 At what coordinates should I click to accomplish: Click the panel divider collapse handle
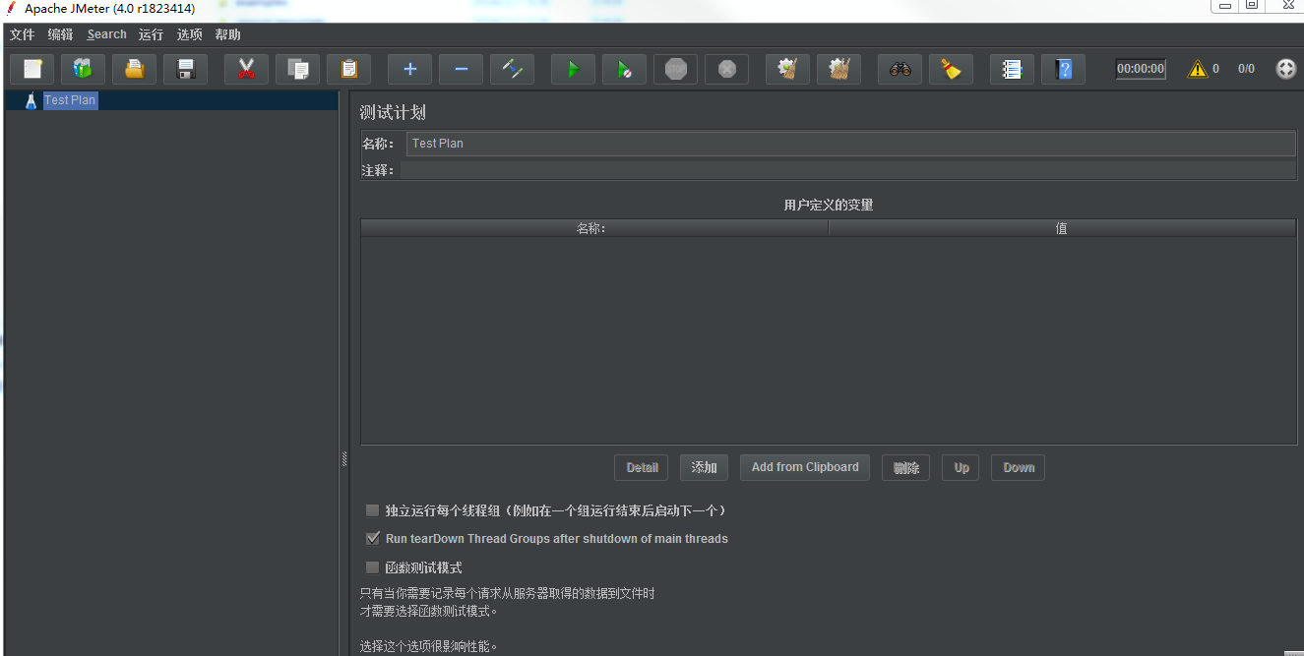pyautogui.click(x=344, y=458)
